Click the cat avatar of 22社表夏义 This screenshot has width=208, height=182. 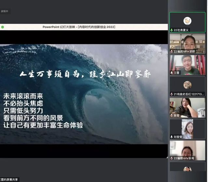pos(187,21)
